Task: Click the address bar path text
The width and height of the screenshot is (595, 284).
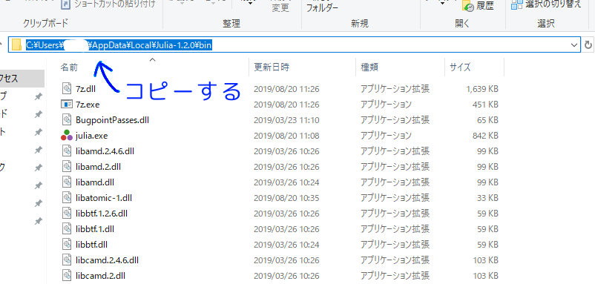Action: (119, 45)
